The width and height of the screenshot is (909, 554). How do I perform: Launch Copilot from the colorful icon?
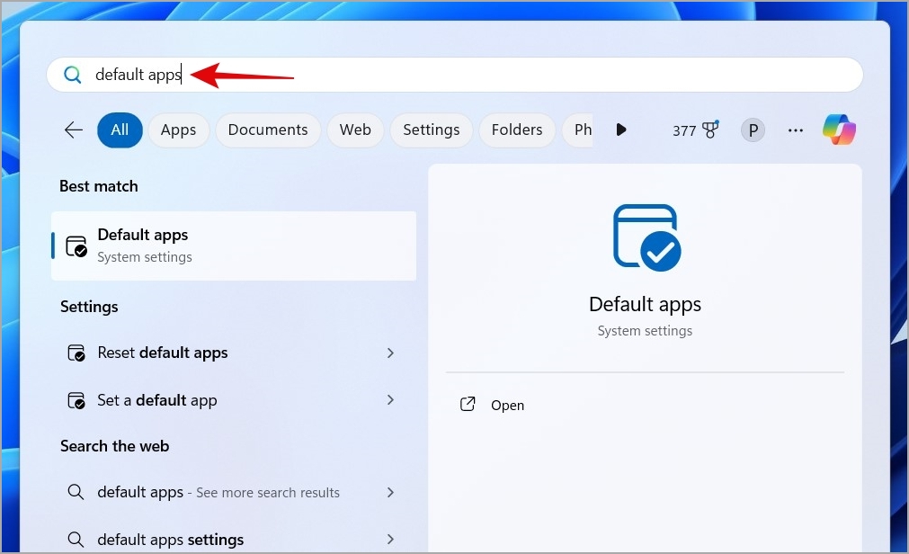pos(839,130)
